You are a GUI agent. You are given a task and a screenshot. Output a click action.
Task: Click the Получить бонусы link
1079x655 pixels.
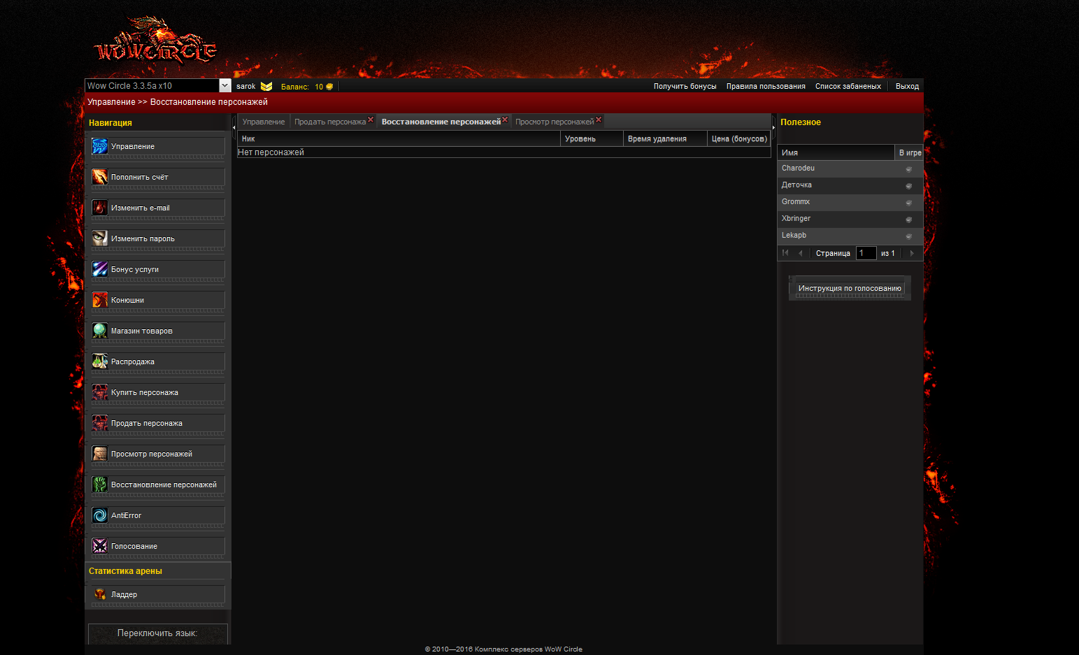tap(685, 87)
